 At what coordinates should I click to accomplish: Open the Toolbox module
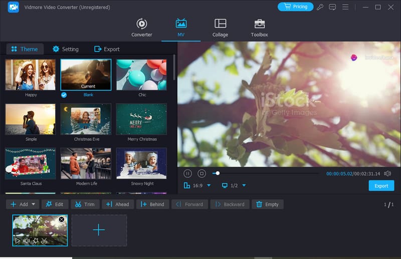[259, 28]
